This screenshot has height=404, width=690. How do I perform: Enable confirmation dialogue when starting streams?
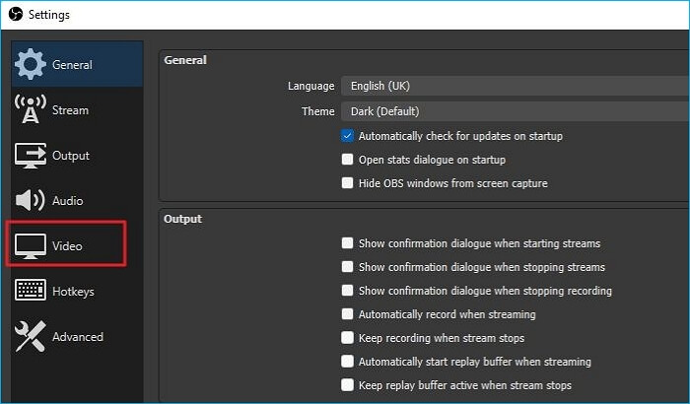pos(347,243)
